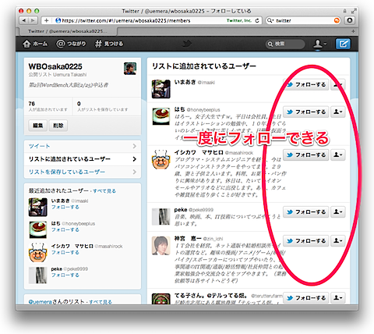Open the account profile dropdown in navbar
The width and height of the screenshot is (374, 334).
click(319, 44)
